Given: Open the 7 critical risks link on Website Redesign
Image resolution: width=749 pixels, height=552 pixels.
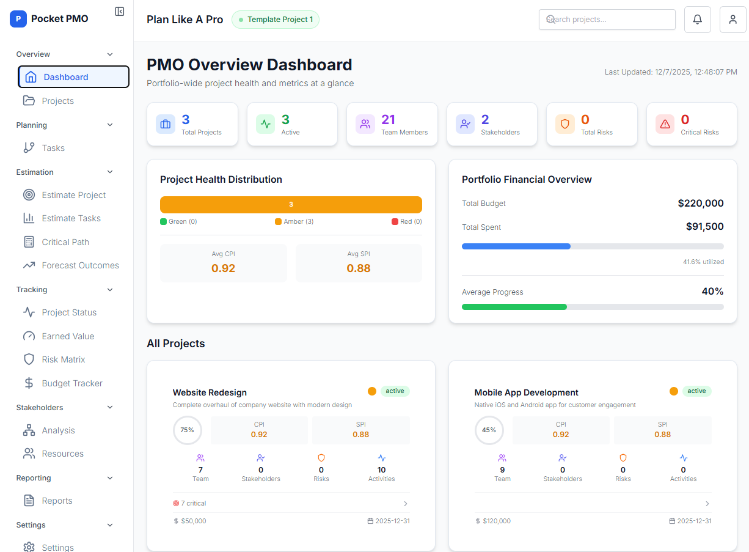Looking at the screenshot, I should tap(190, 503).
